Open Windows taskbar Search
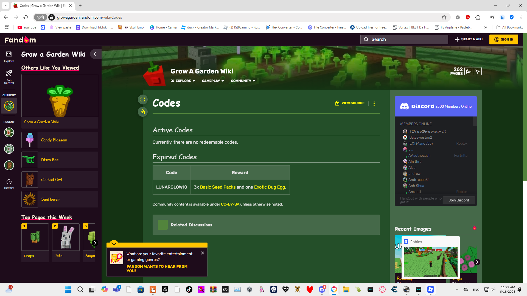This screenshot has width=527, height=296. point(80,289)
